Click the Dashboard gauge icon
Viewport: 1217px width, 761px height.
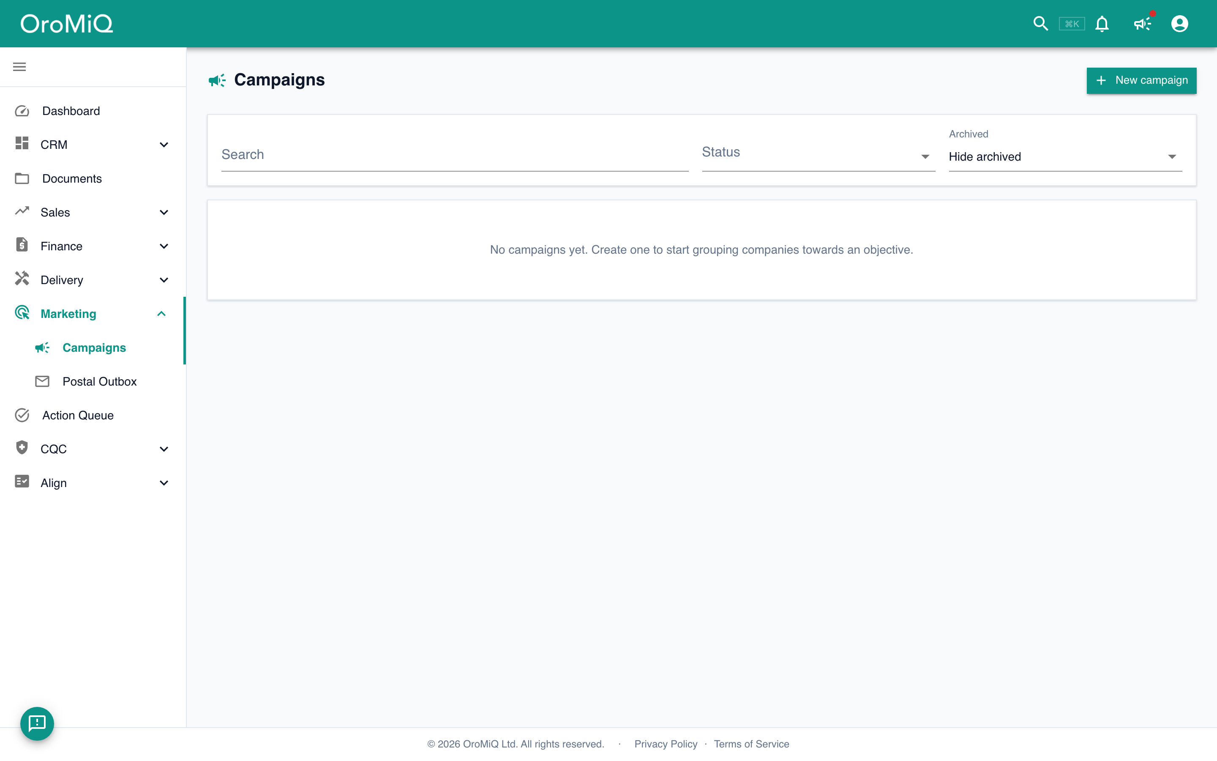pos(22,111)
